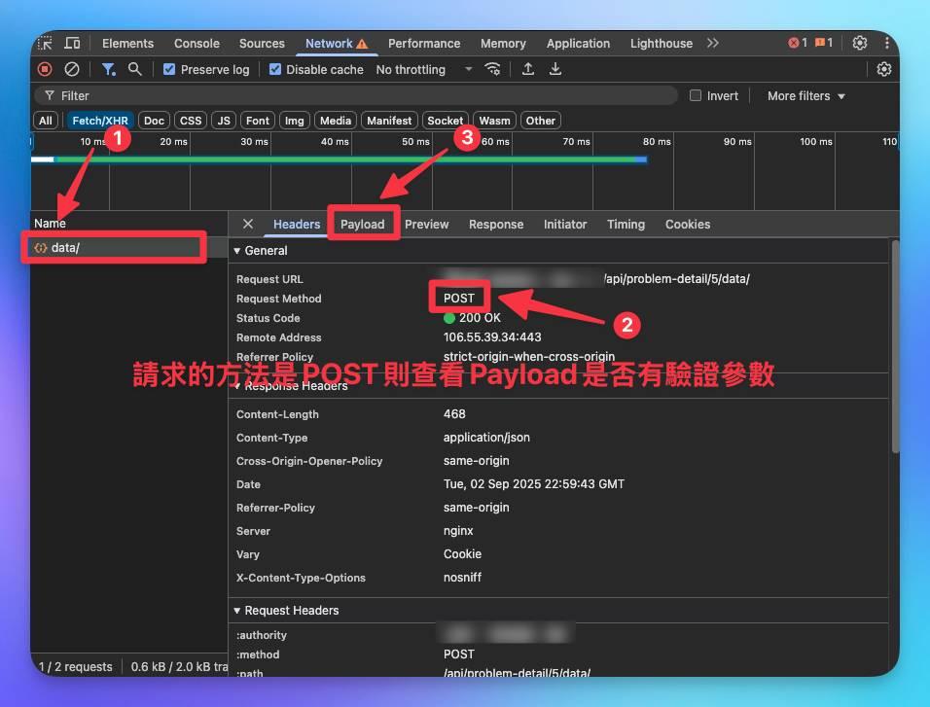This screenshot has width=930, height=707.
Task: Toggle Disable cache checkbox
Action: [274, 69]
